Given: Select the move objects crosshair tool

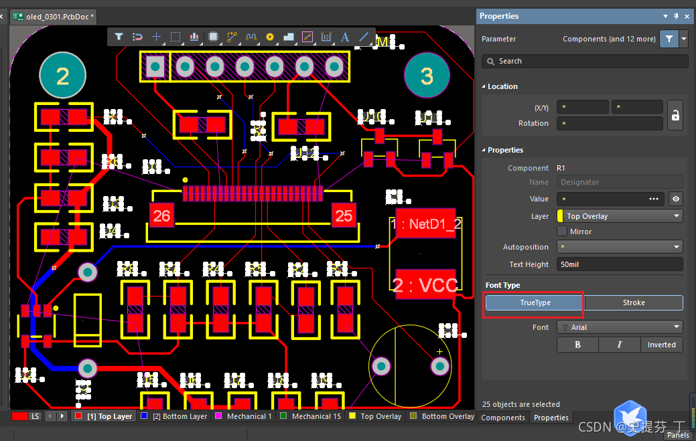Looking at the screenshot, I should pos(156,37).
